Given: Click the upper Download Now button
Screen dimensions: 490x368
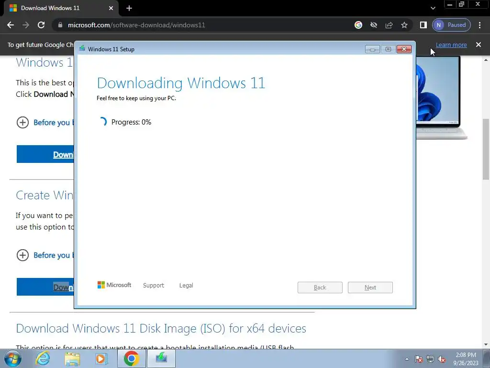Looking at the screenshot, I should [x=45, y=154].
